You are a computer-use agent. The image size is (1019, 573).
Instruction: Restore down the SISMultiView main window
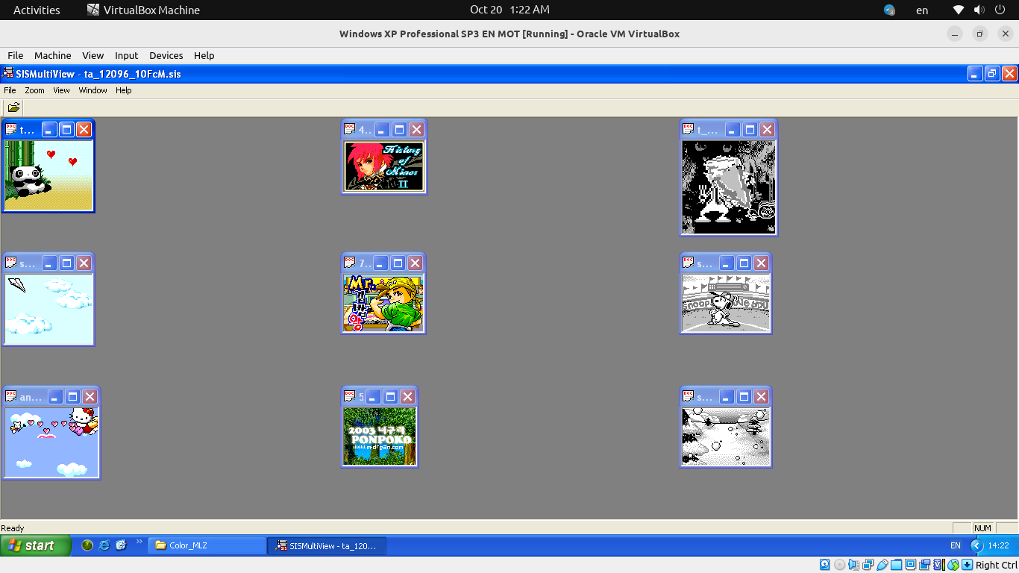(992, 73)
